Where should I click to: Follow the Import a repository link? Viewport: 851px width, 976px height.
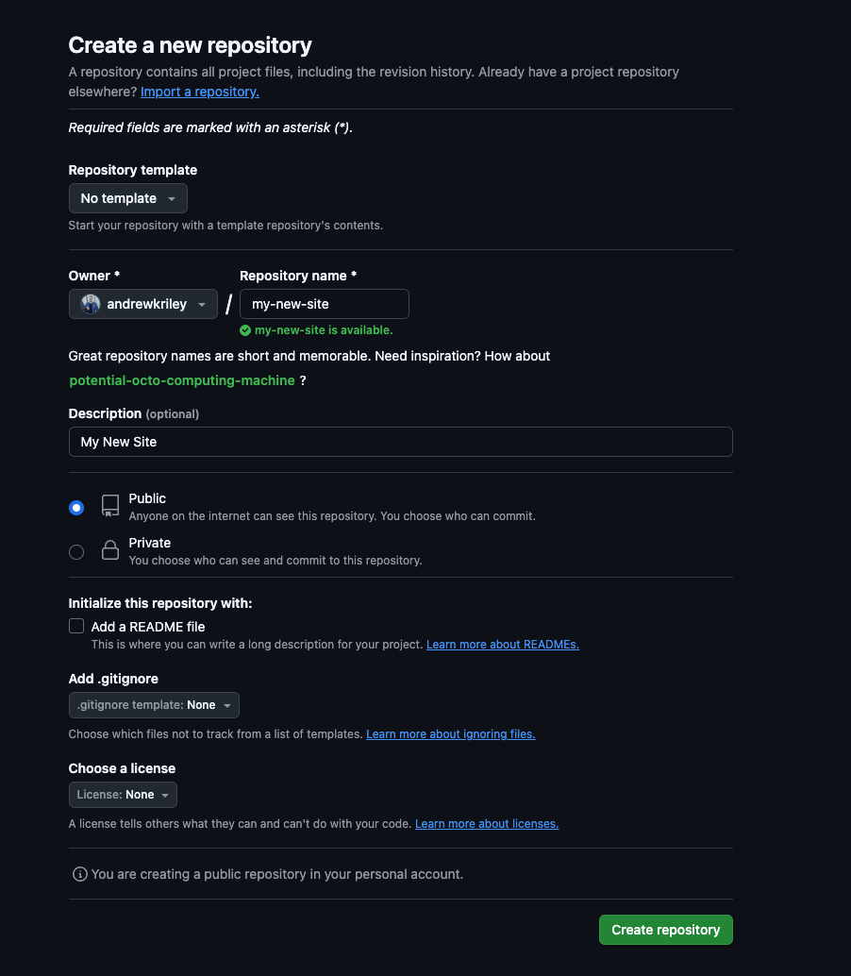(200, 92)
